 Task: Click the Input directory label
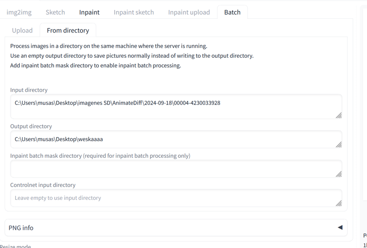coord(29,90)
